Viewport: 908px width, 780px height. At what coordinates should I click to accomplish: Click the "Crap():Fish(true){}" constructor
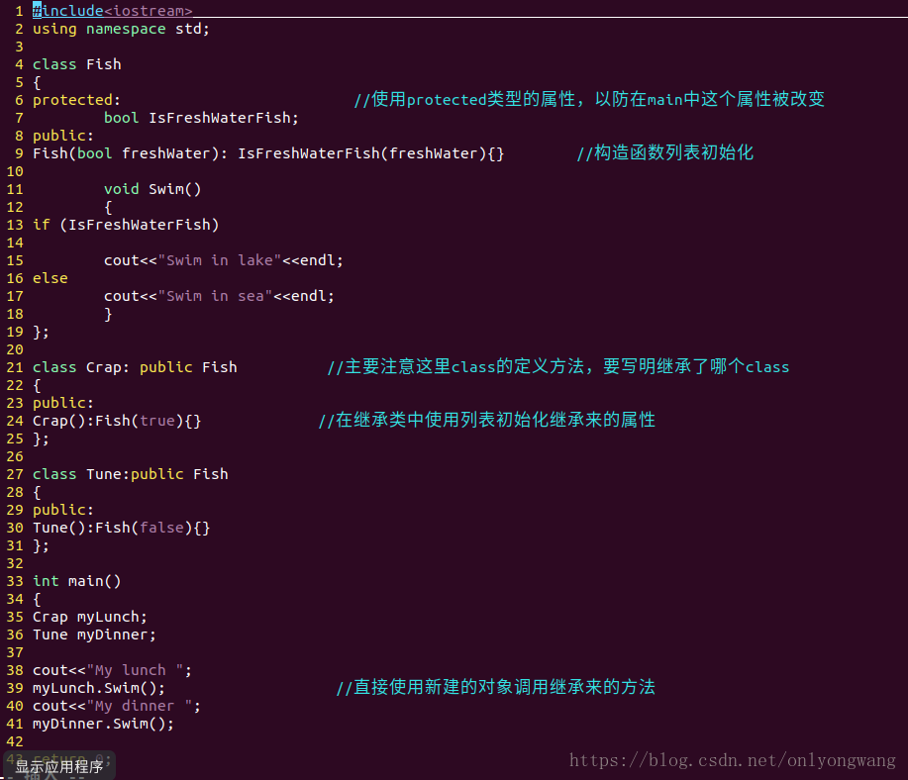[x=117, y=421]
